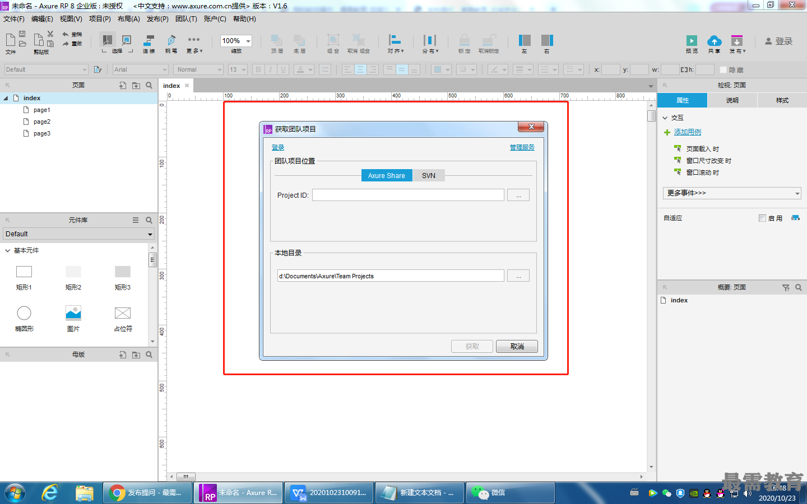
Task: Open the More events (更多事件) dropdown
Action: [732, 193]
